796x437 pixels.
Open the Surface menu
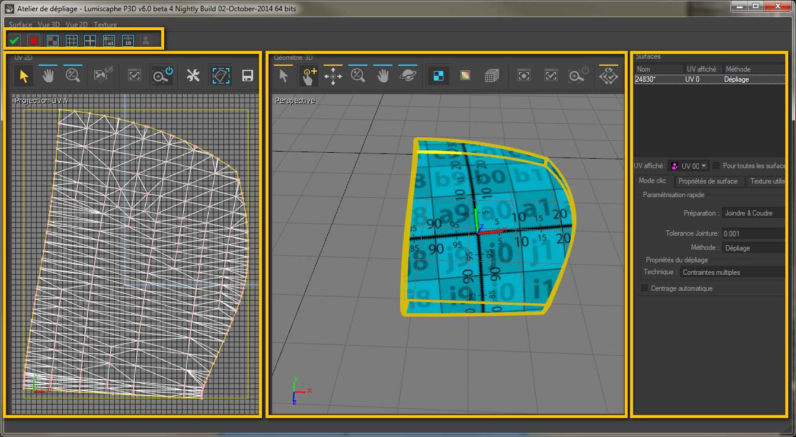pos(20,25)
